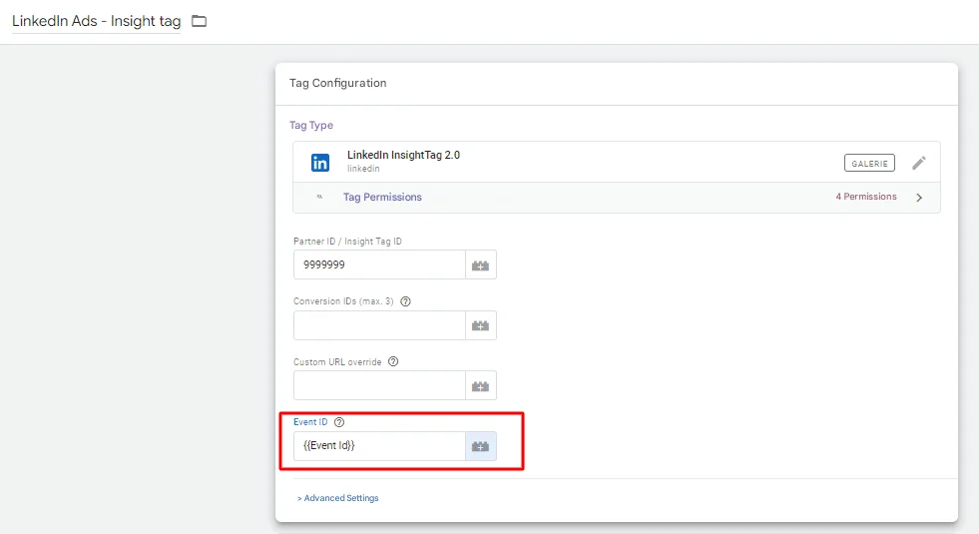
Task: Show help for Custom URL override
Action: pos(393,361)
